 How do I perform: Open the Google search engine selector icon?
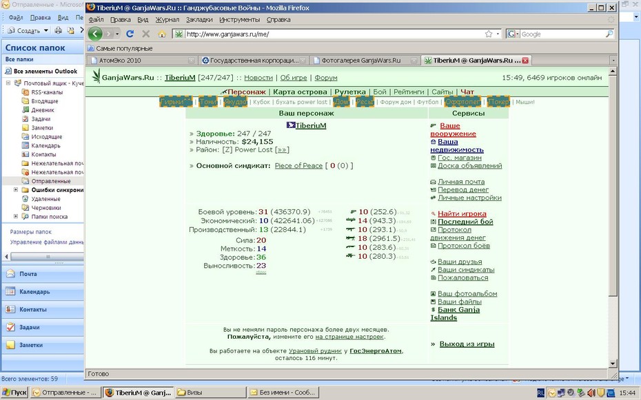(x=513, y=34)
